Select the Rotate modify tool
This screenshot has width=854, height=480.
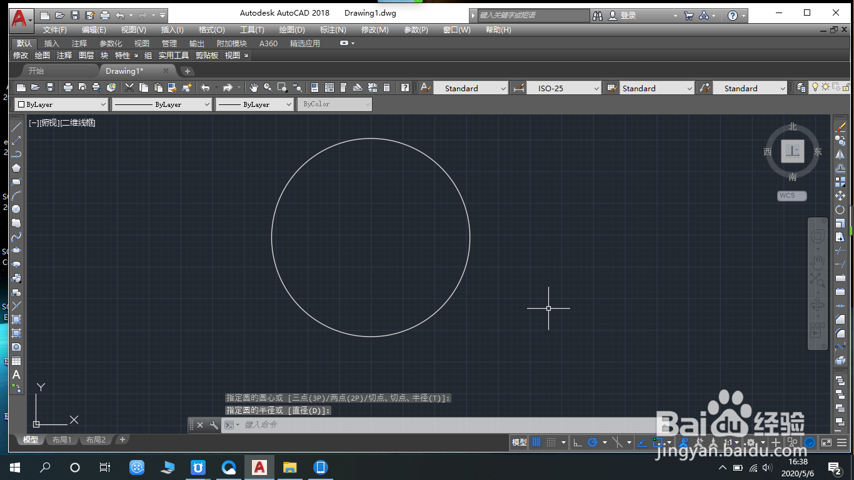840,209
